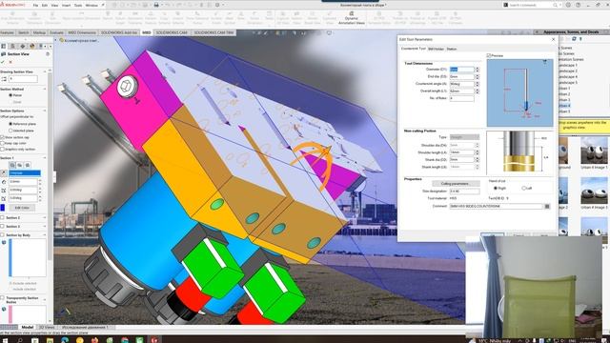Click blue section color swatch
The height and width of the screenshot is (343, 610).
(3, 208)
